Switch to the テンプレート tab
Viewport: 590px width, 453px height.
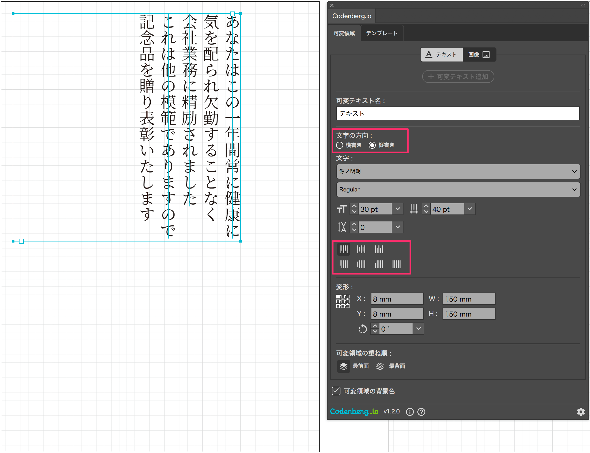(x=382, y=33)
